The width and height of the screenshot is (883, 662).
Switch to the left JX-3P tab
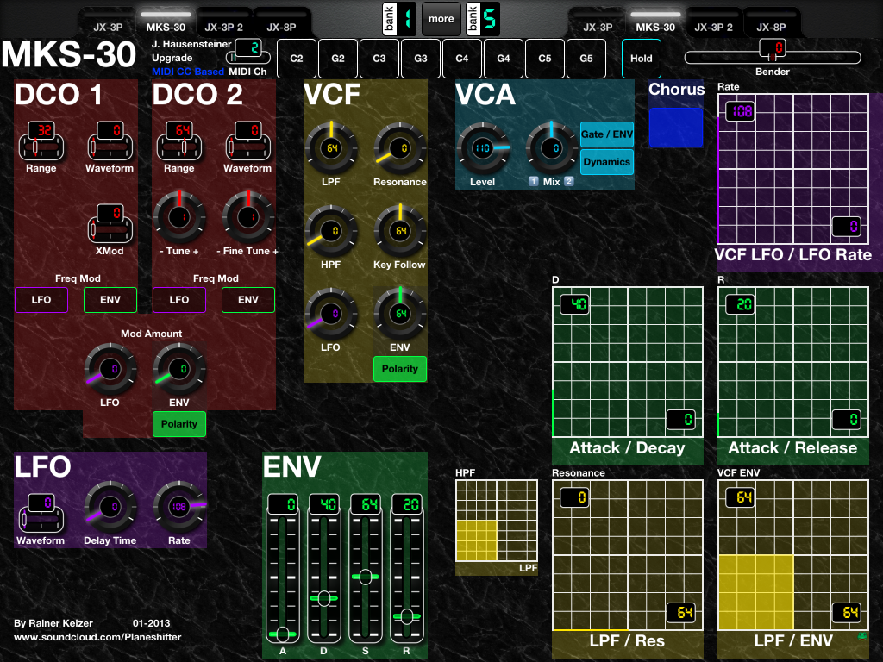click(x=108, y=22)
